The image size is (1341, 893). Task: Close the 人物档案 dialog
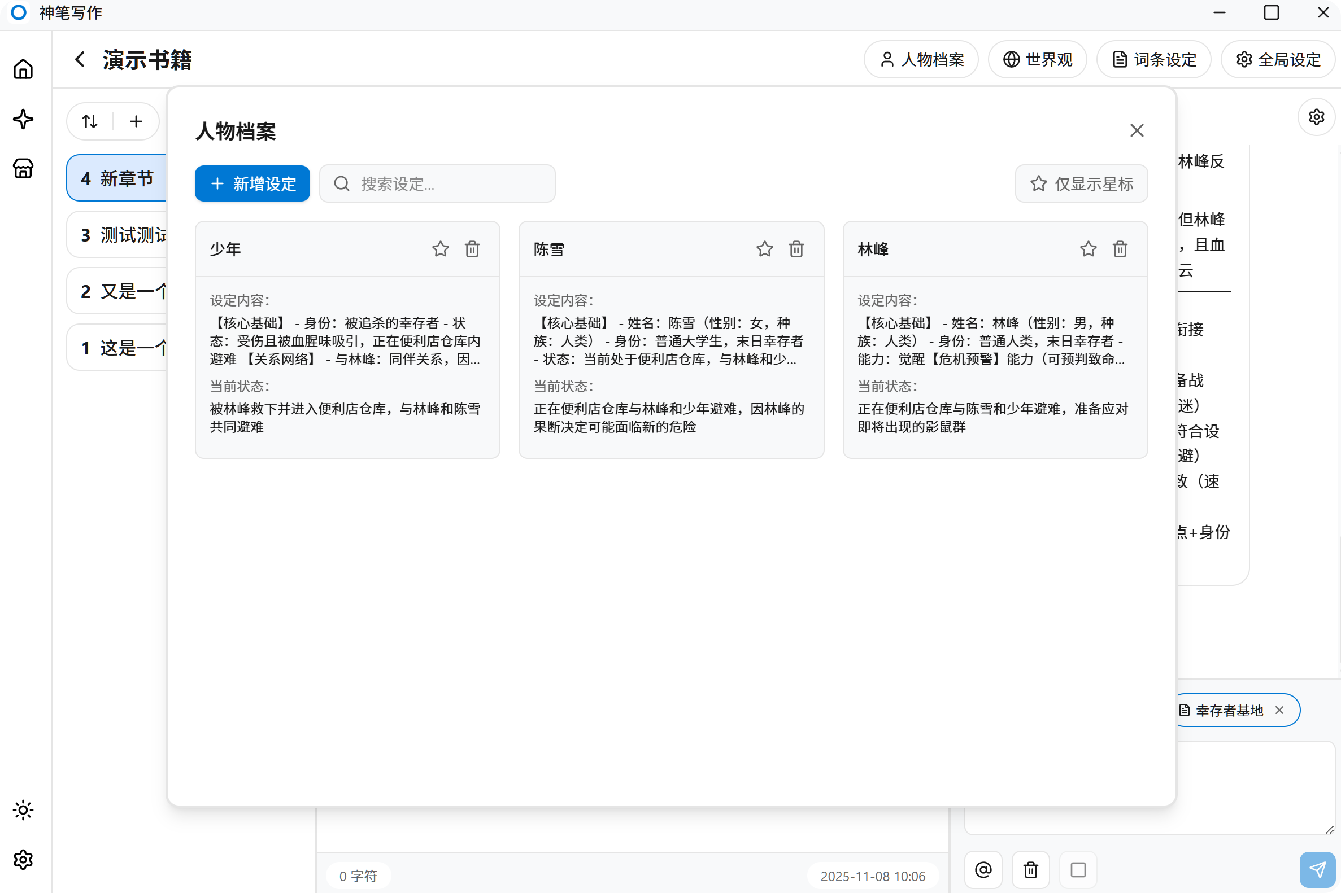pyautogui.click(x=1137, y=130)
